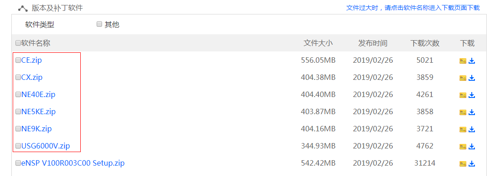The width and height of the screenshot is (489, 176).
Task: Click the yellow key icon for NE5KE.zip
Action: tap(463, 112)
